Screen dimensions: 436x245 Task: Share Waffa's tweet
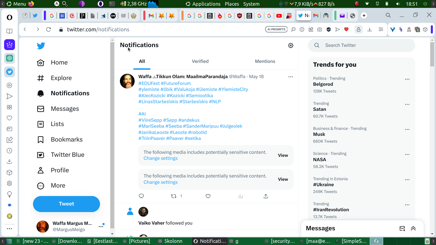coord(266,196)
